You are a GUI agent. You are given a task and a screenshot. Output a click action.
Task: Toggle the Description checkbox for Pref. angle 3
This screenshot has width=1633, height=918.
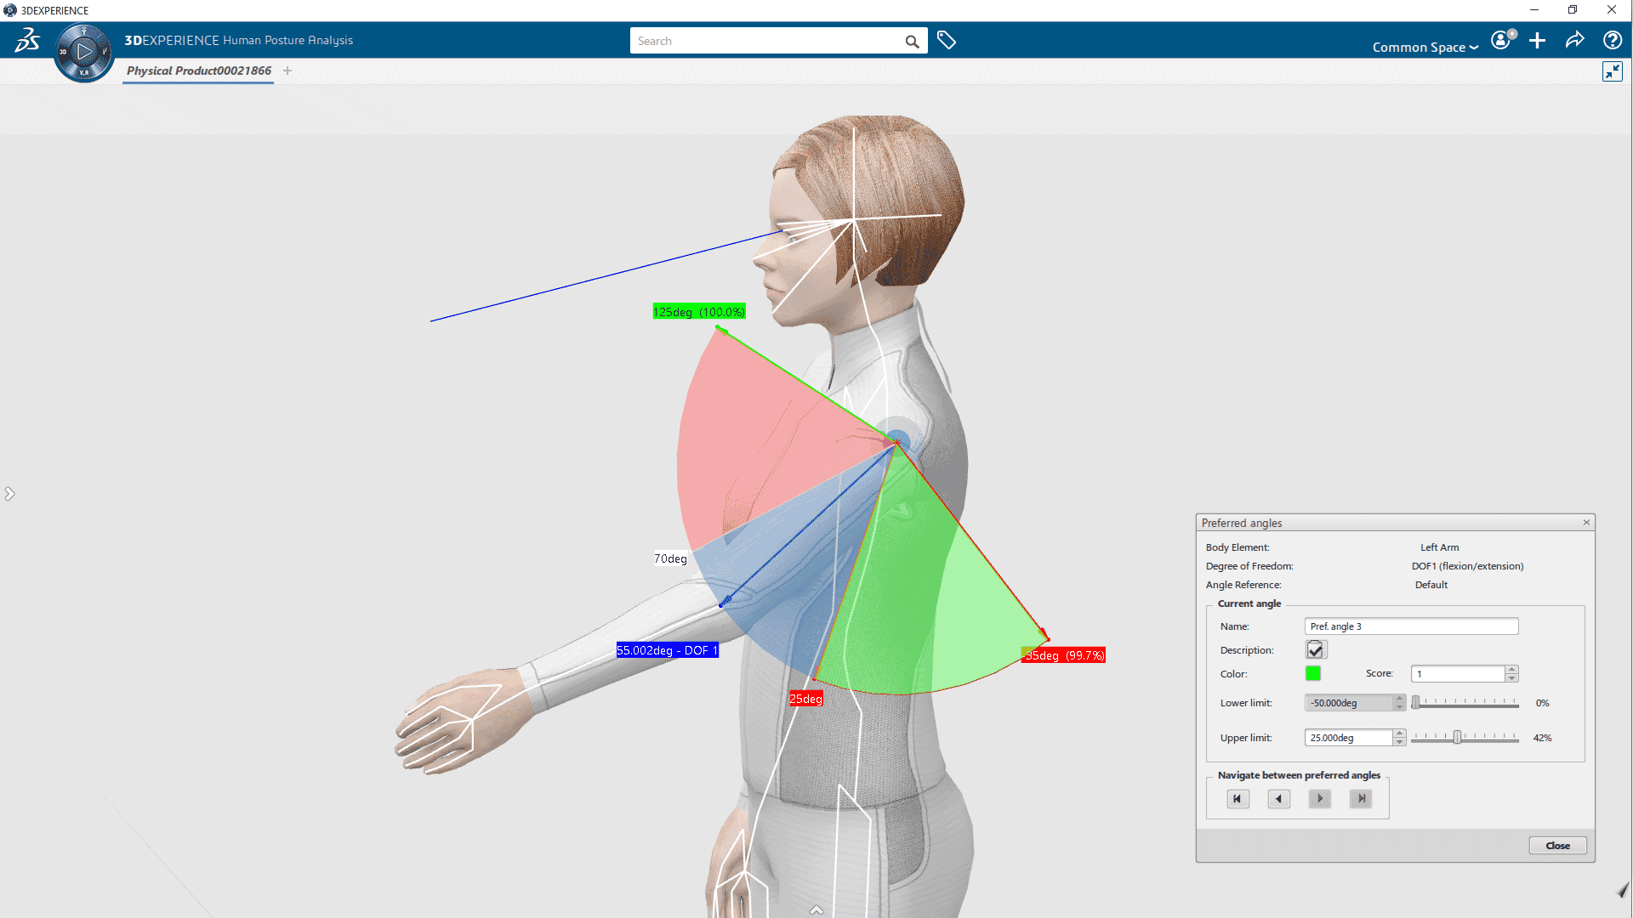[1316, 650]
